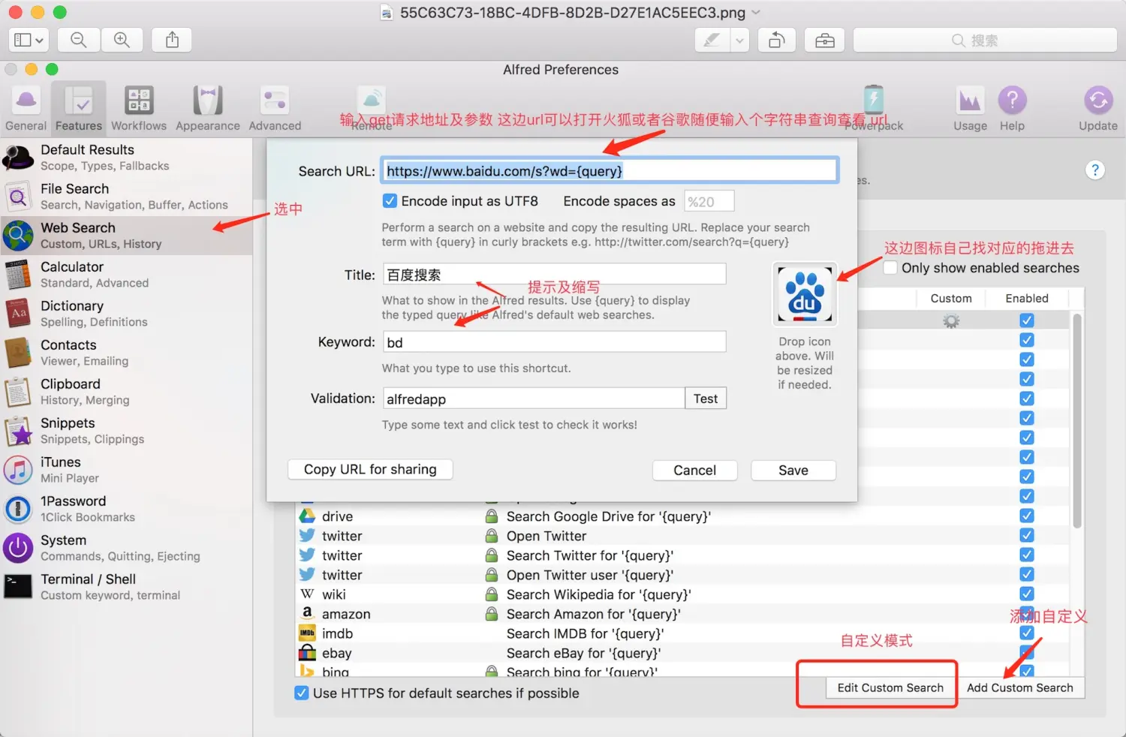1126x737 pixels.
Task: Open Calculator feature settings
Action: click(126, 275)
